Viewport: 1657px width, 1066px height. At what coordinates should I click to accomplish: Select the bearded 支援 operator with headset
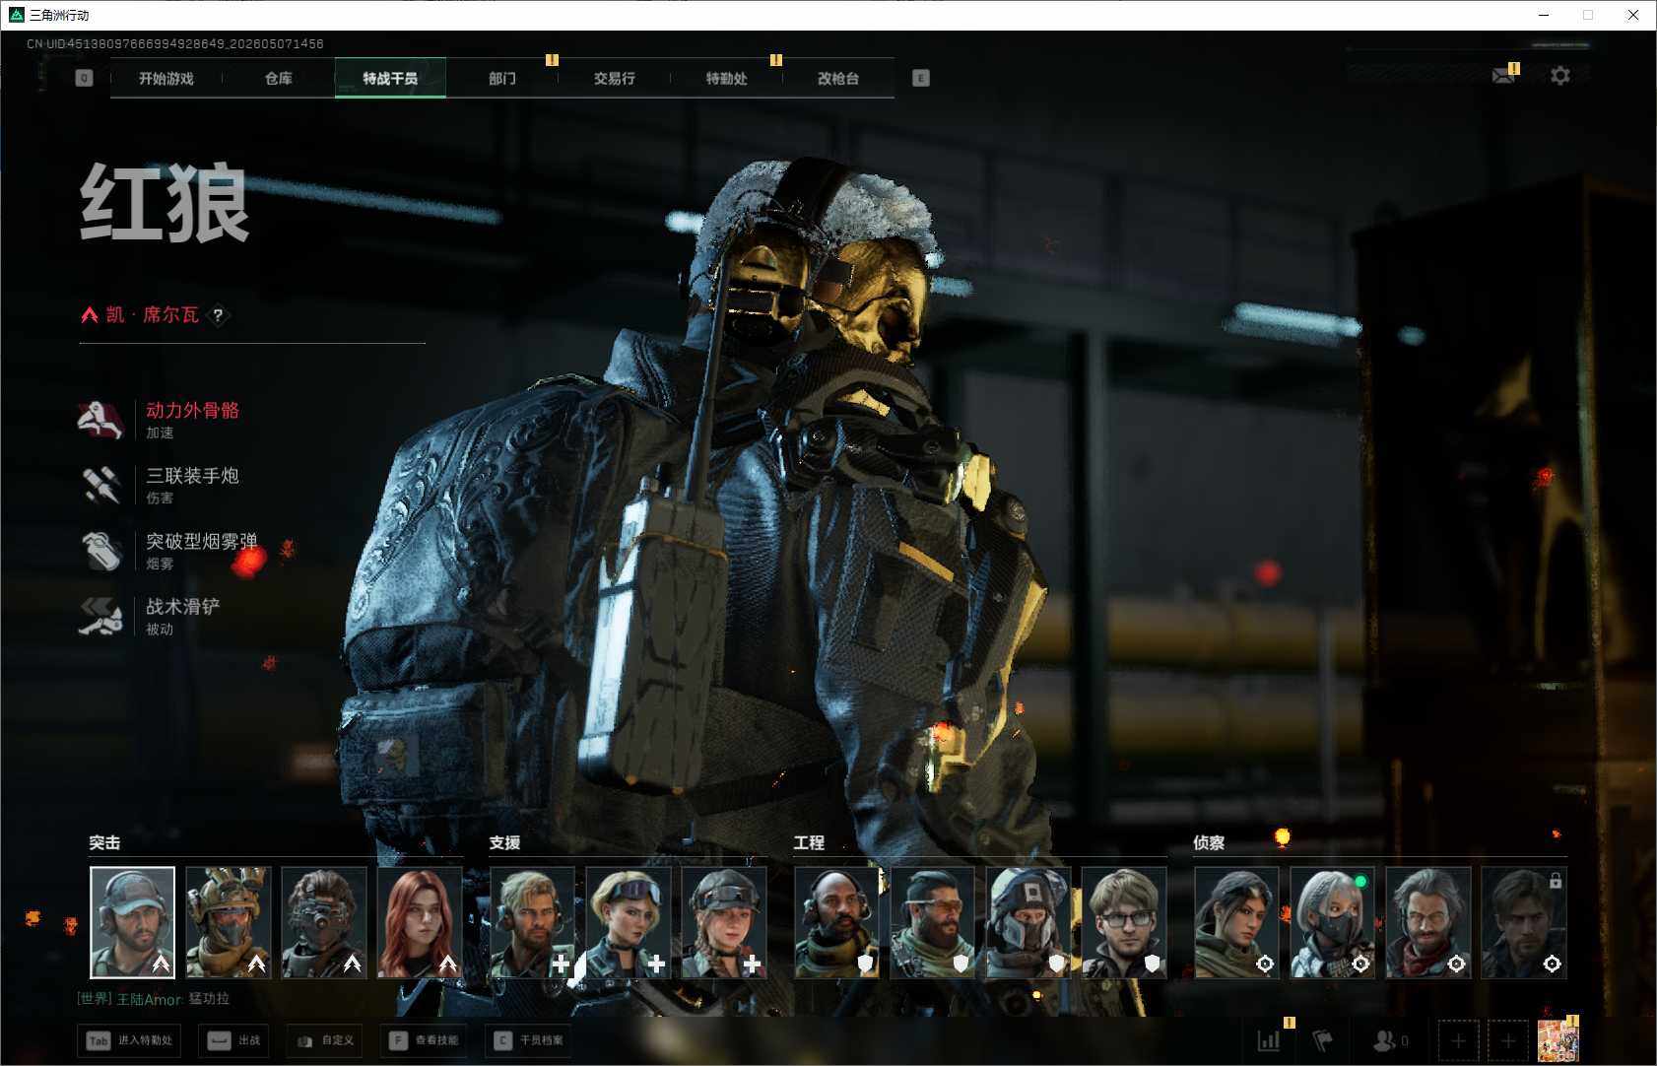click(x=532, y=922)
